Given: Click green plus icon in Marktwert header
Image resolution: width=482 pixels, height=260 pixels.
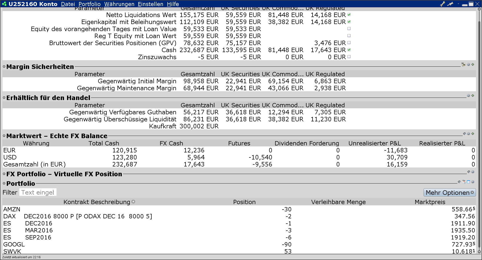Looking at the screenshot, I should (x=473, y=134).
